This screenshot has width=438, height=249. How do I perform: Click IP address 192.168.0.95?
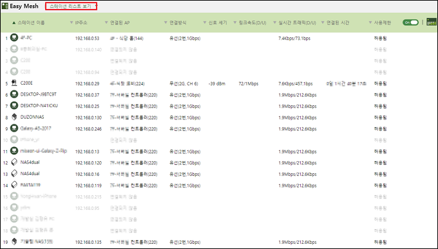[87, 209]
